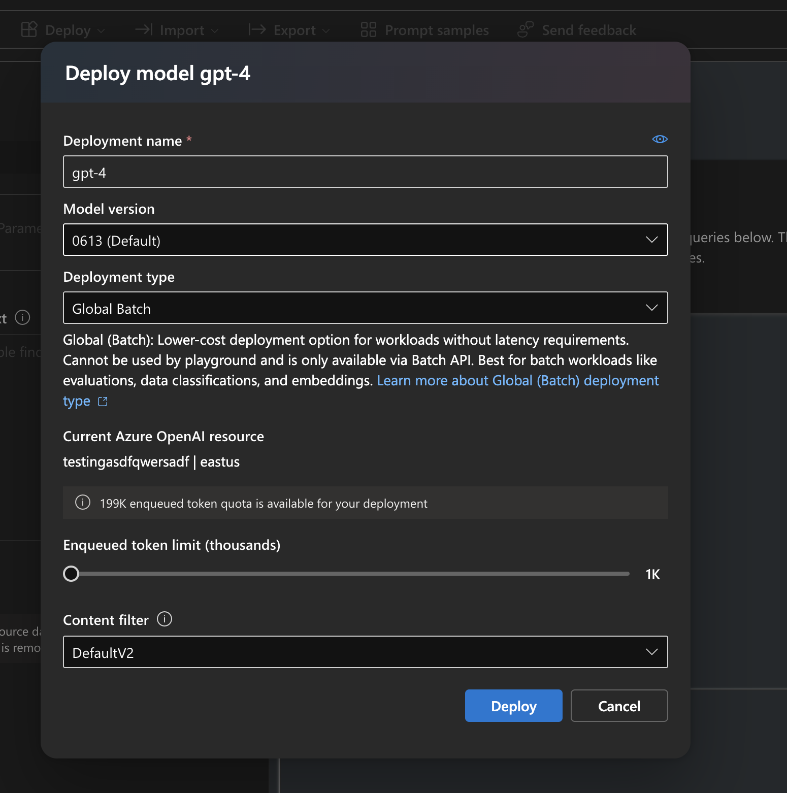Open the Deploy menu in the background toolbar
This screenshot has height=793, width=787.
[x=63, y=30]
